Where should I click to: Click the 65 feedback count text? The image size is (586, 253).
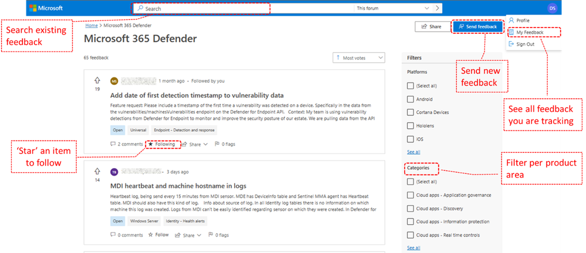96,58
